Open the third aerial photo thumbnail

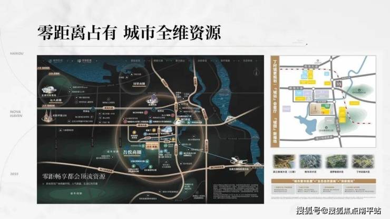[337, 161]
